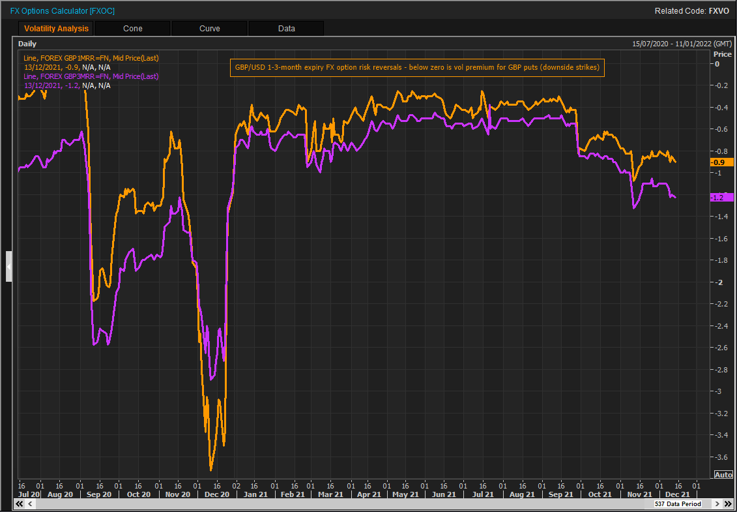Screen dimensions: 737x512
Task: Click the Related Code FXVO link
Action: pos(719,10)
